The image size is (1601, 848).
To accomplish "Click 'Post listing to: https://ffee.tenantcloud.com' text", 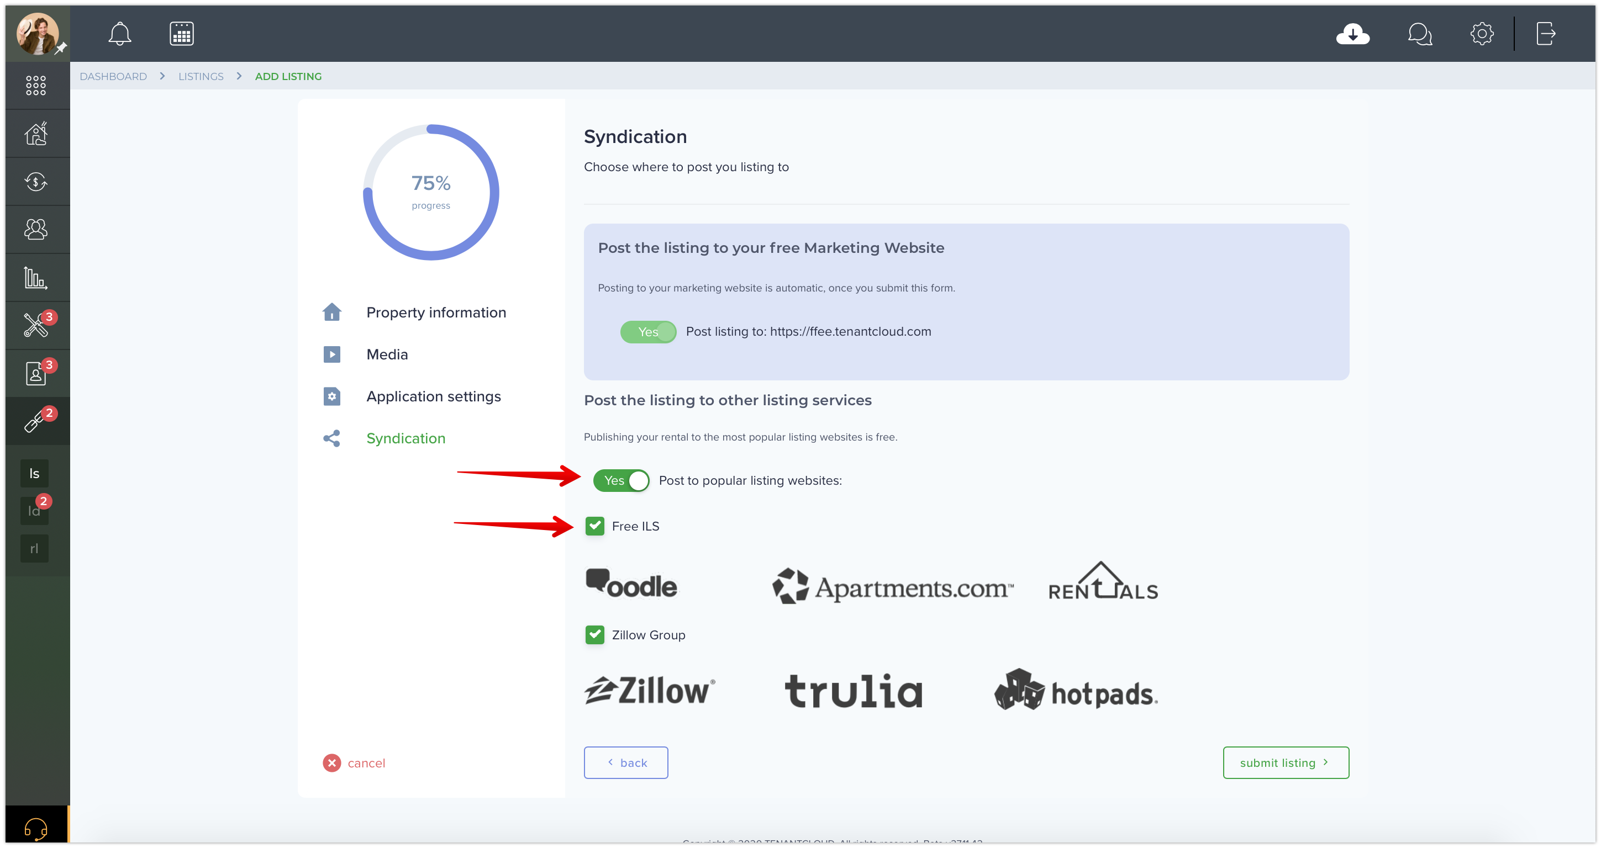I will pyautogui.click(x=808, y=332).
